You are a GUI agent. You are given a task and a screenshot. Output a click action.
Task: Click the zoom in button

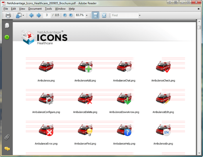coord(71,15)
